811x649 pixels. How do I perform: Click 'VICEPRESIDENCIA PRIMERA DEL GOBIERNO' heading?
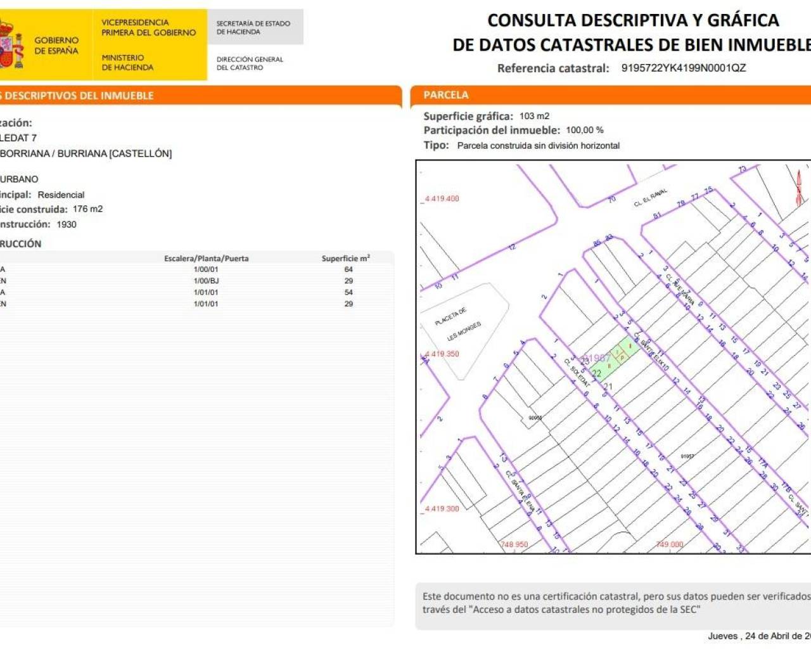(x=148, y=27)
